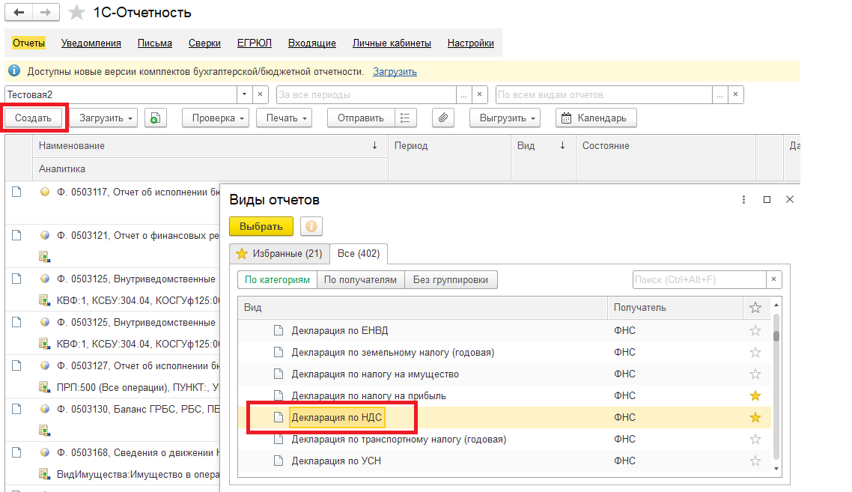Remove the favorite star for Декларация по НДС
The width and height of the screenshot is (852, 492).
pyautogui.click(x=755, y=418)
